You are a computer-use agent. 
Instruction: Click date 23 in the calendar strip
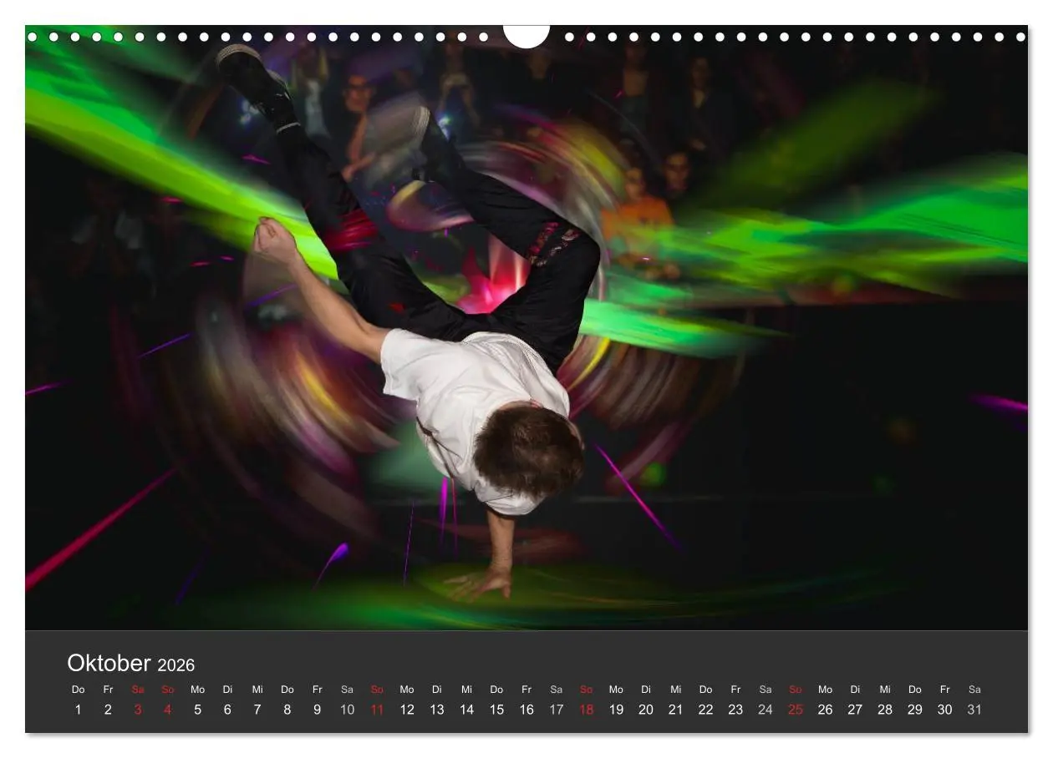point(735,710)
